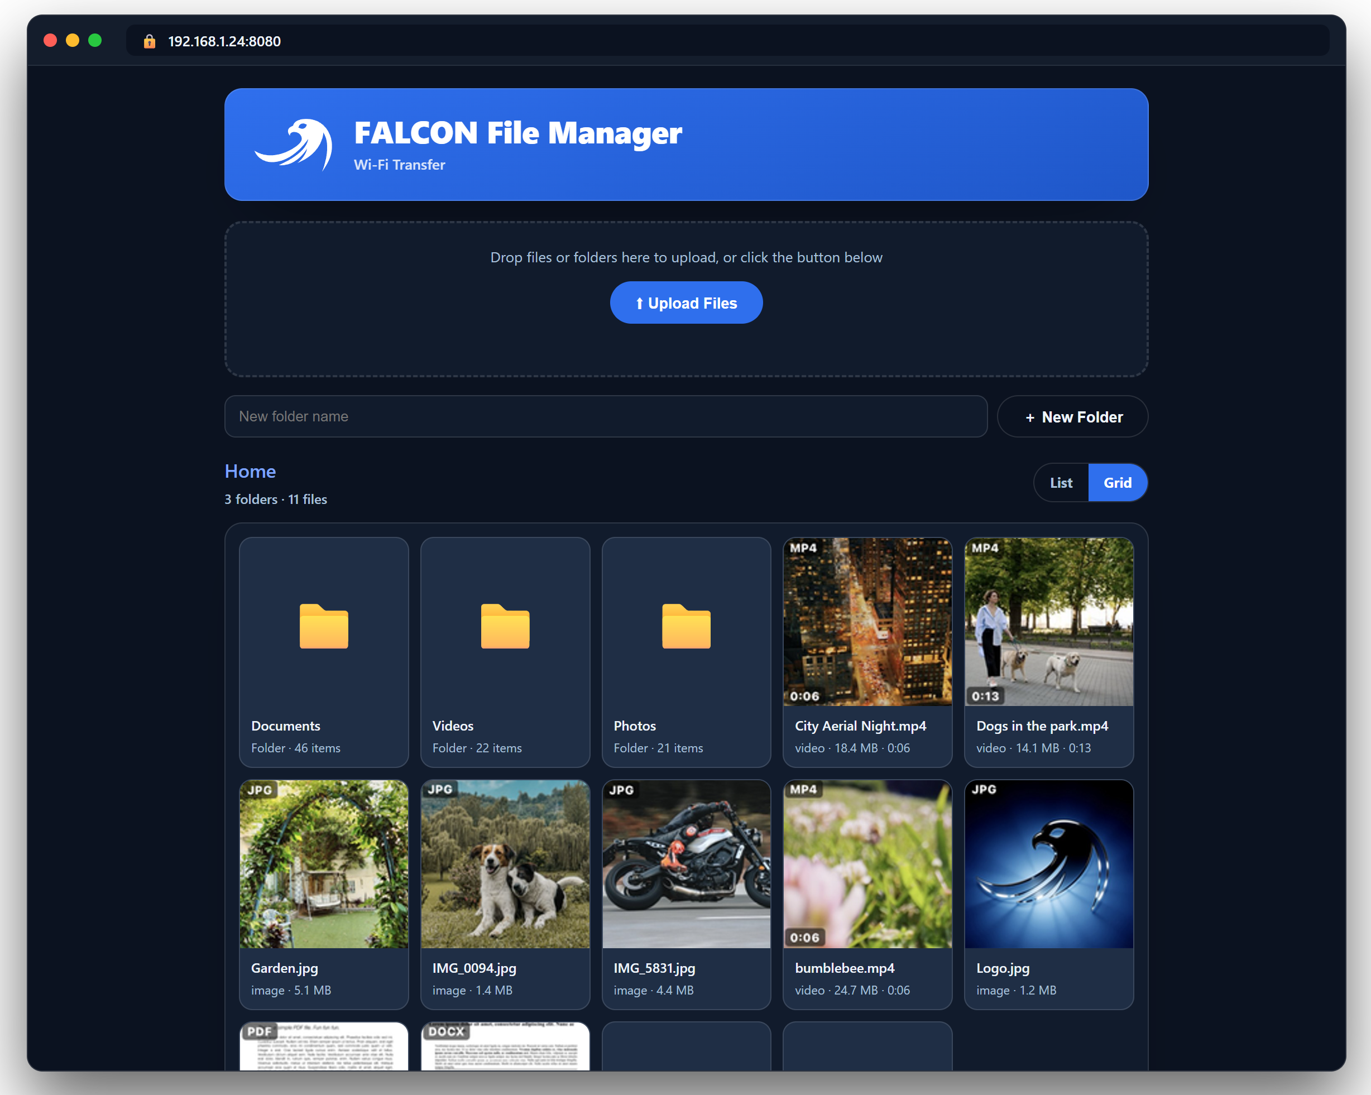Click 'Folder · 22 items' text

(x=477, y=748)
